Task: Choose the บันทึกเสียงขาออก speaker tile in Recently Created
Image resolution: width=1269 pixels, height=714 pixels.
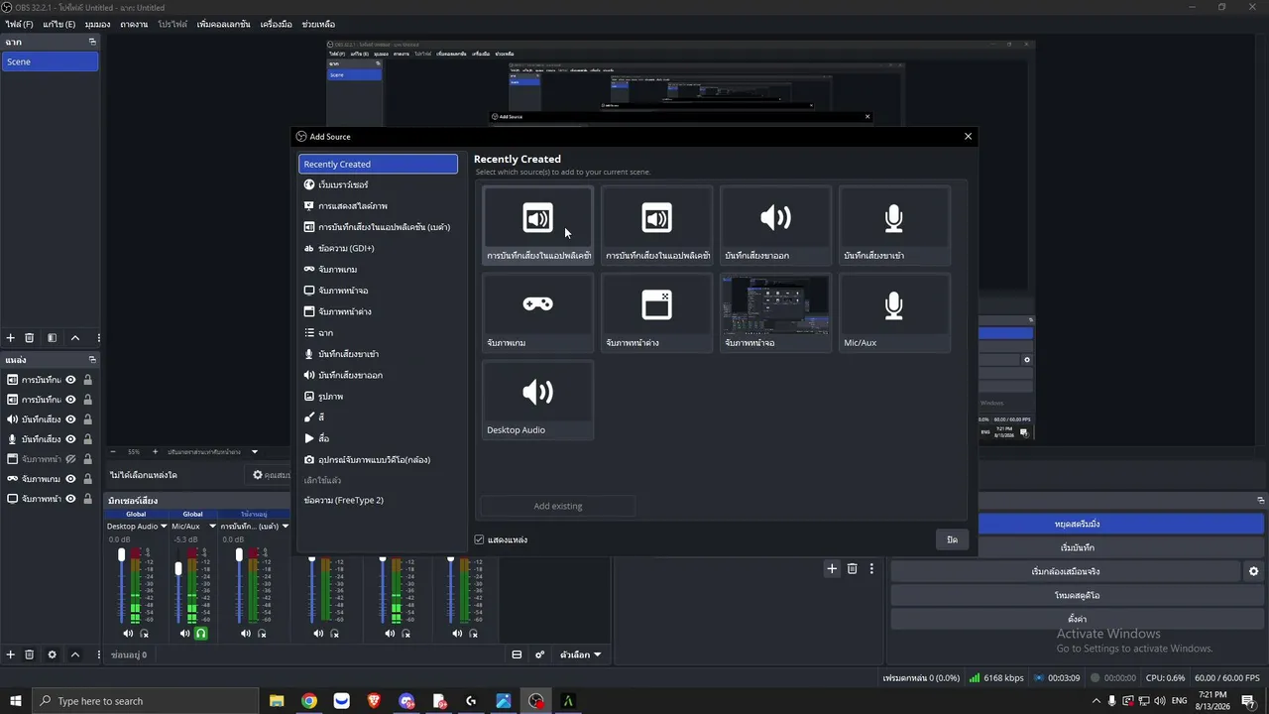Action: pos(775,226)
